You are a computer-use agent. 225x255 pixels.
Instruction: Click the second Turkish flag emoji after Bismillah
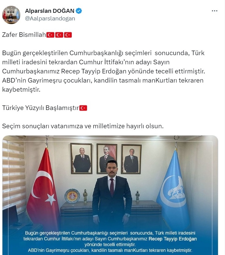click(x=59, y=35)
